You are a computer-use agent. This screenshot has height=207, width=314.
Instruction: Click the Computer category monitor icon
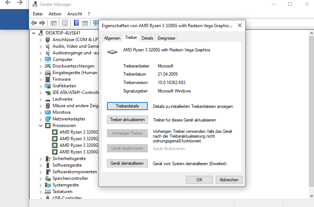48,59
